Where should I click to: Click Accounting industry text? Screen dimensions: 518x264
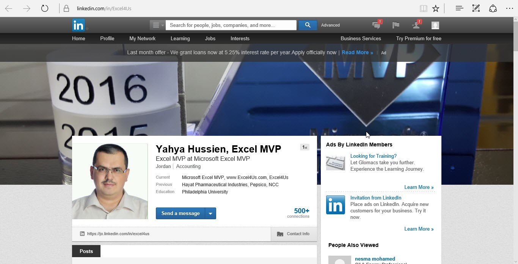coord(188,166)
